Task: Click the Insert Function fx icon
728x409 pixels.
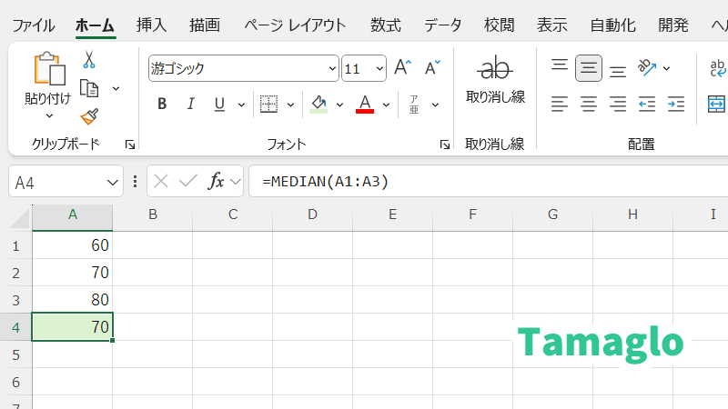Action: pyautogui.click(x=216, y=182)
